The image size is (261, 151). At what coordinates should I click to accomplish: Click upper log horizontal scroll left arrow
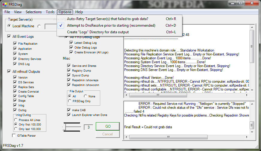point(126,95)
